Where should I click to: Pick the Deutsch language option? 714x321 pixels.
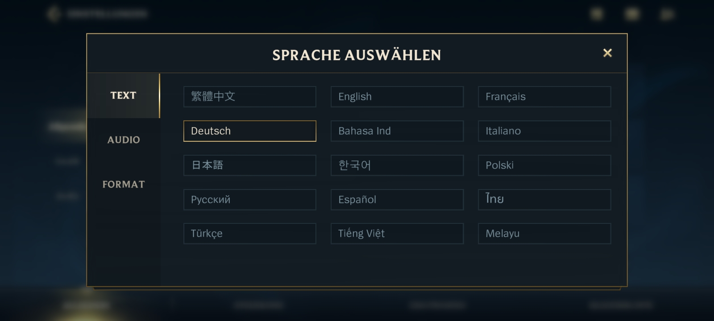tap(249, 131)
